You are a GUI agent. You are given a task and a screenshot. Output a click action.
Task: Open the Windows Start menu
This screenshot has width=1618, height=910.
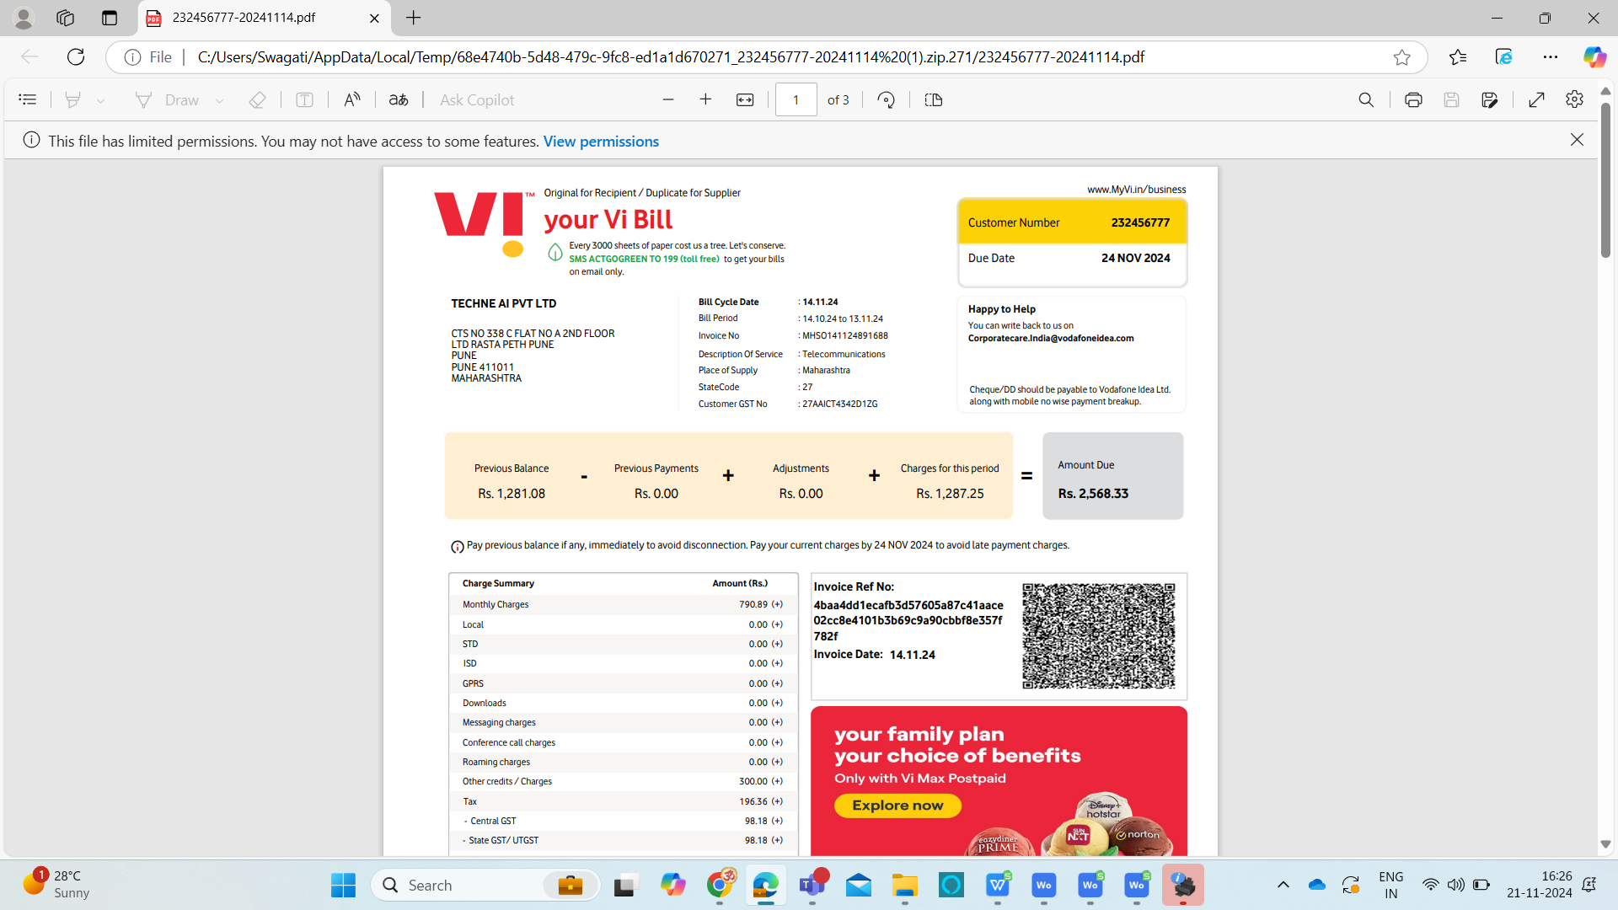(x=343, y=886)
